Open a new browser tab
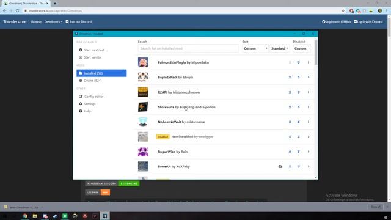Screen dimensions: 391x220 55,4
